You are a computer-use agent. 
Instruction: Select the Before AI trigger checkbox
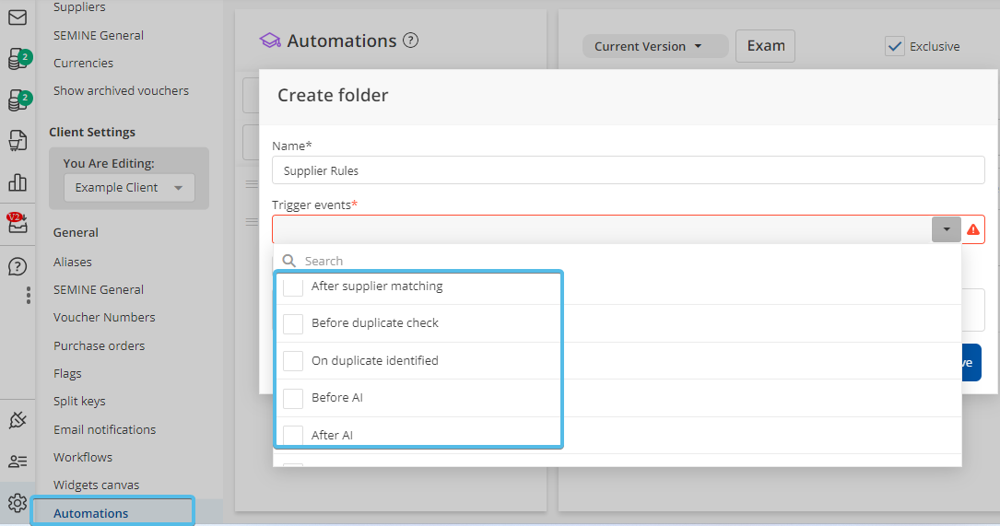293,398
